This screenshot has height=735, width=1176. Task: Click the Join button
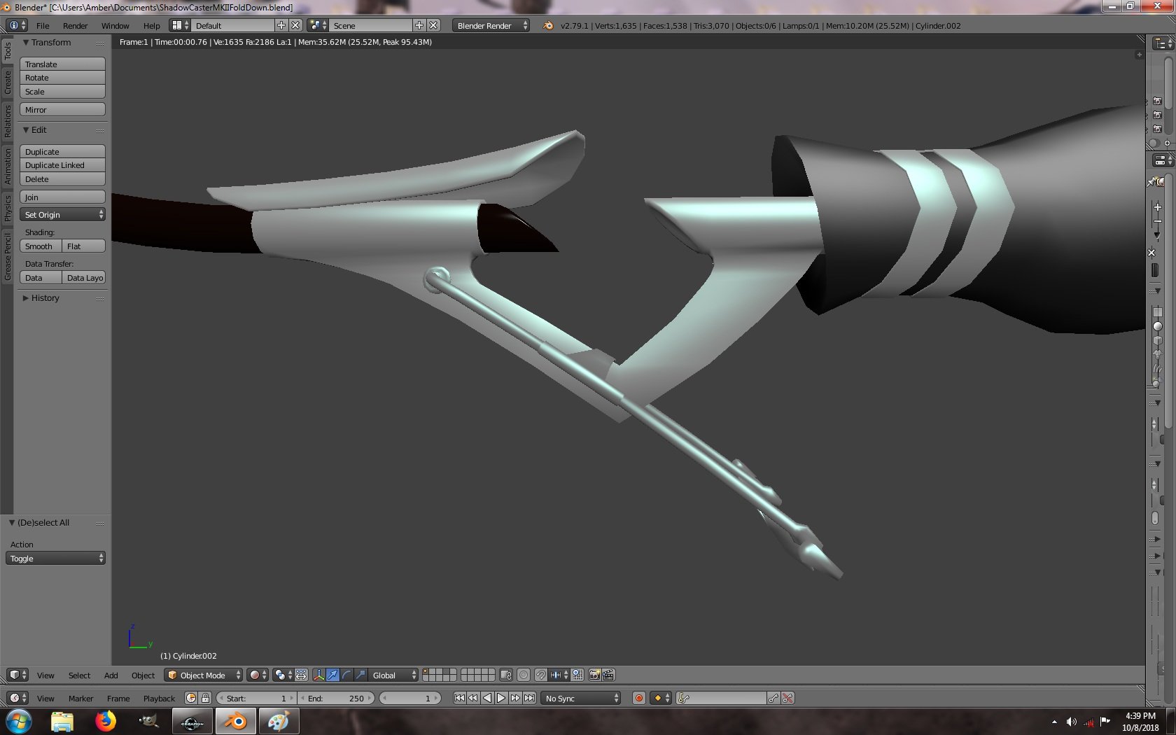click(x=62, y=197)
